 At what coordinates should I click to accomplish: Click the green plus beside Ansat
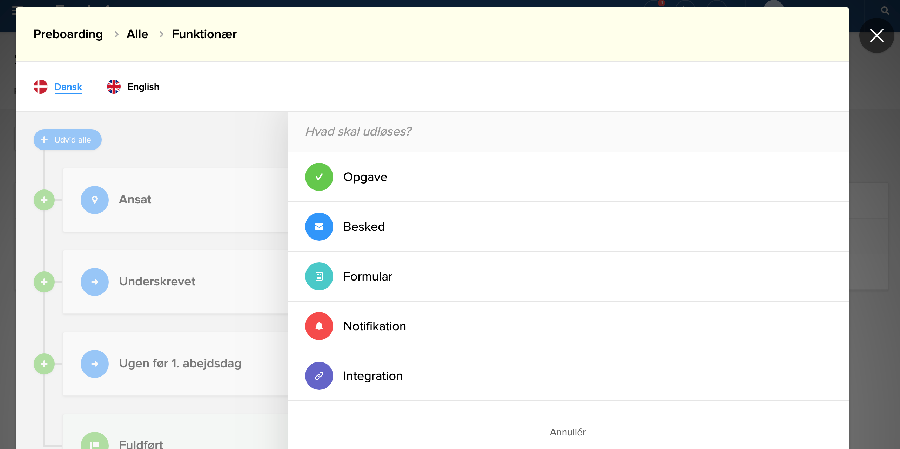(x=44, y=200)
